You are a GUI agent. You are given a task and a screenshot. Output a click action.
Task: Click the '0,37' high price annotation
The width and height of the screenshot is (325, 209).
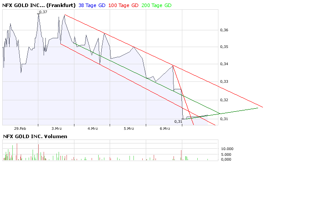[43, 12]
